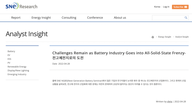Select Battery in sidebar categories

(11, 51)
